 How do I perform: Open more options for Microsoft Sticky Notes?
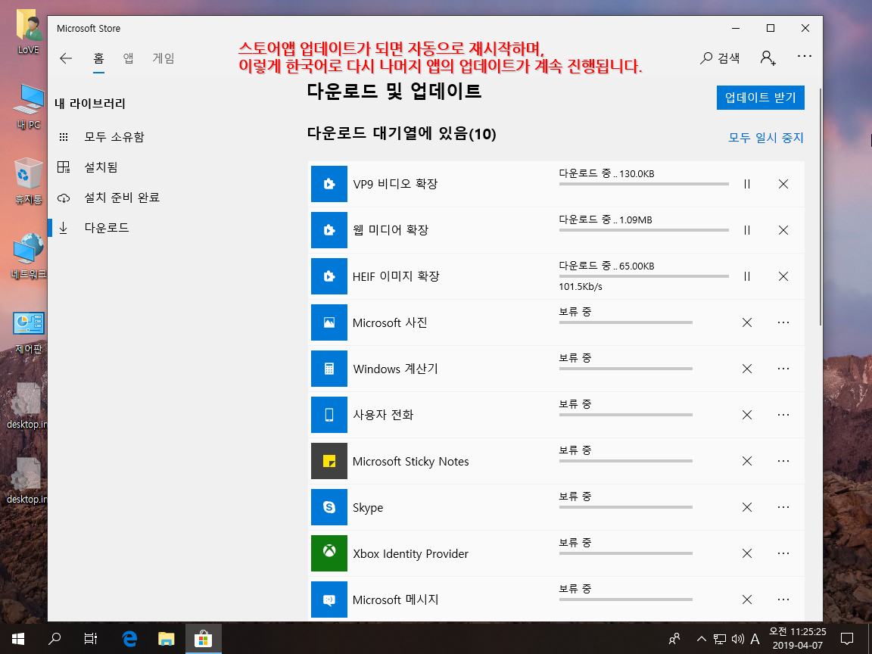tap(783, 461)
